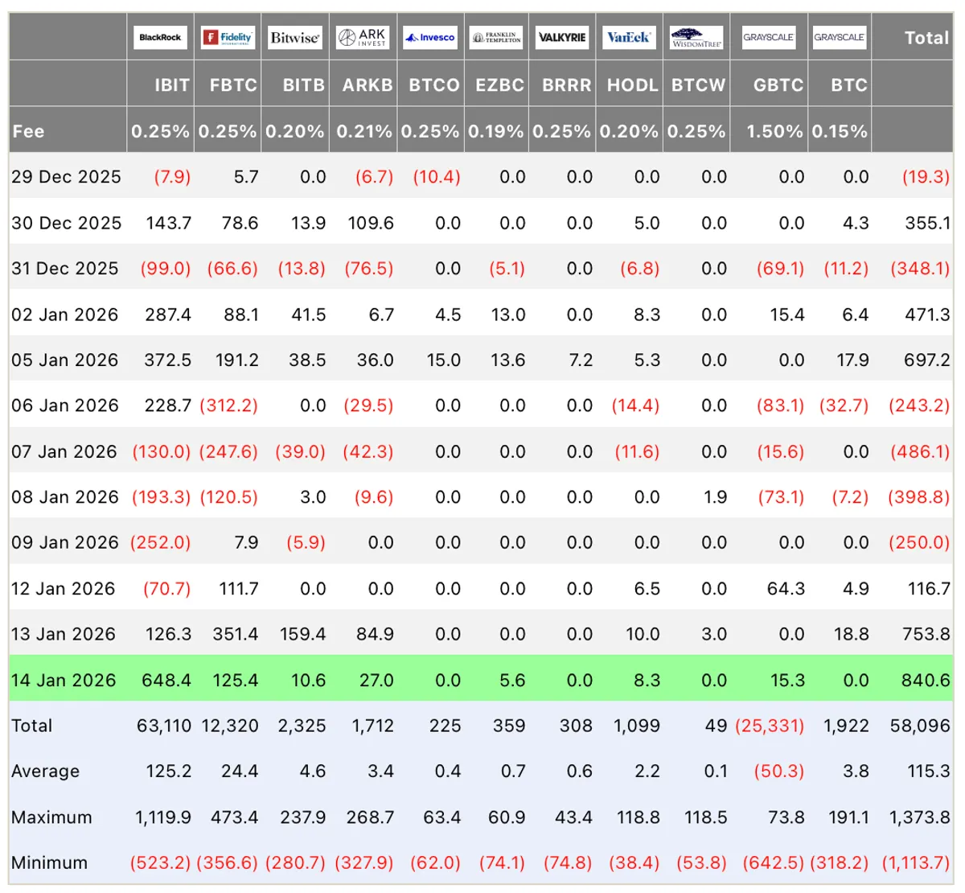This screenshot has height=893, width=965.
Task: Click the Maximum row label
Action: [51, 817]
